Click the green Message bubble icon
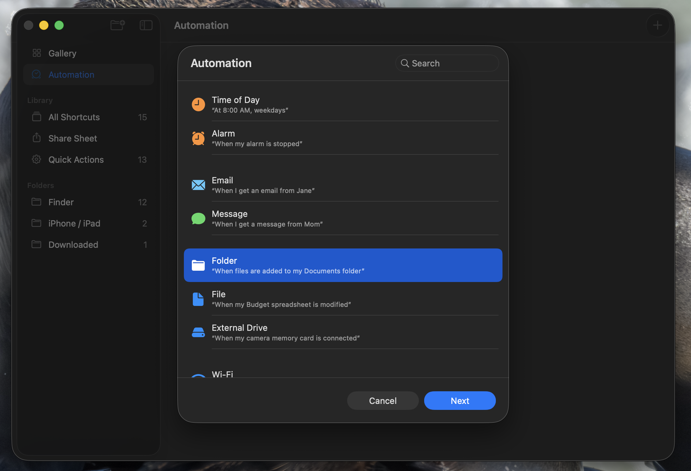This screenshot has width=691, height=471. (198, 219)
